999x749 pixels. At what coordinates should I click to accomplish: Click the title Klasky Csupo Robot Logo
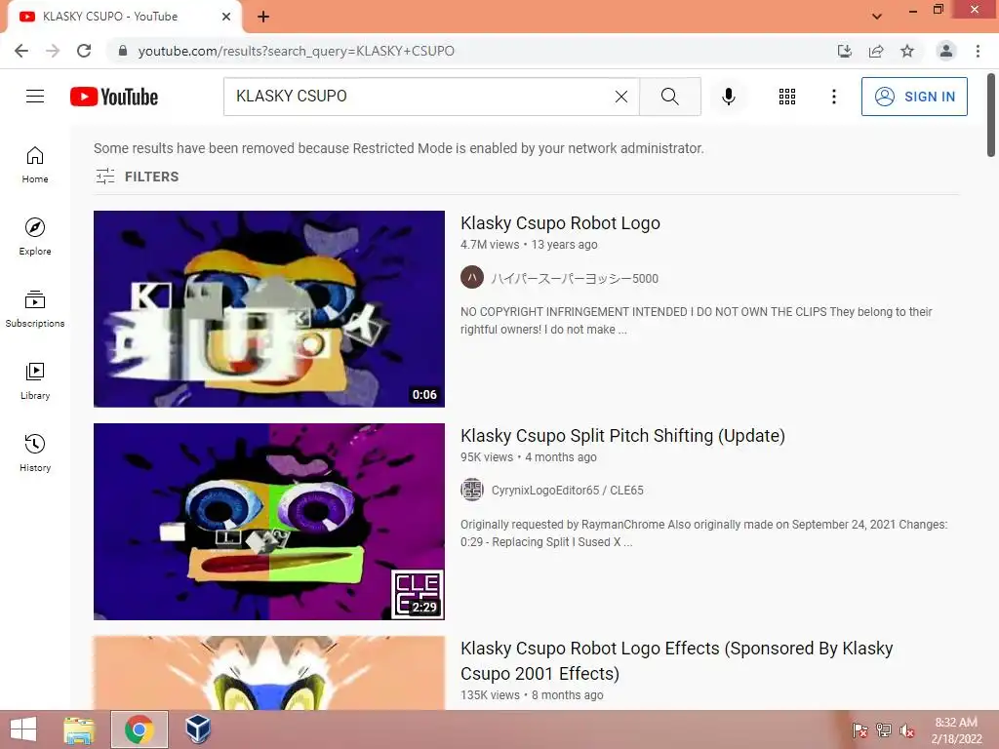(x=560, y=223)
